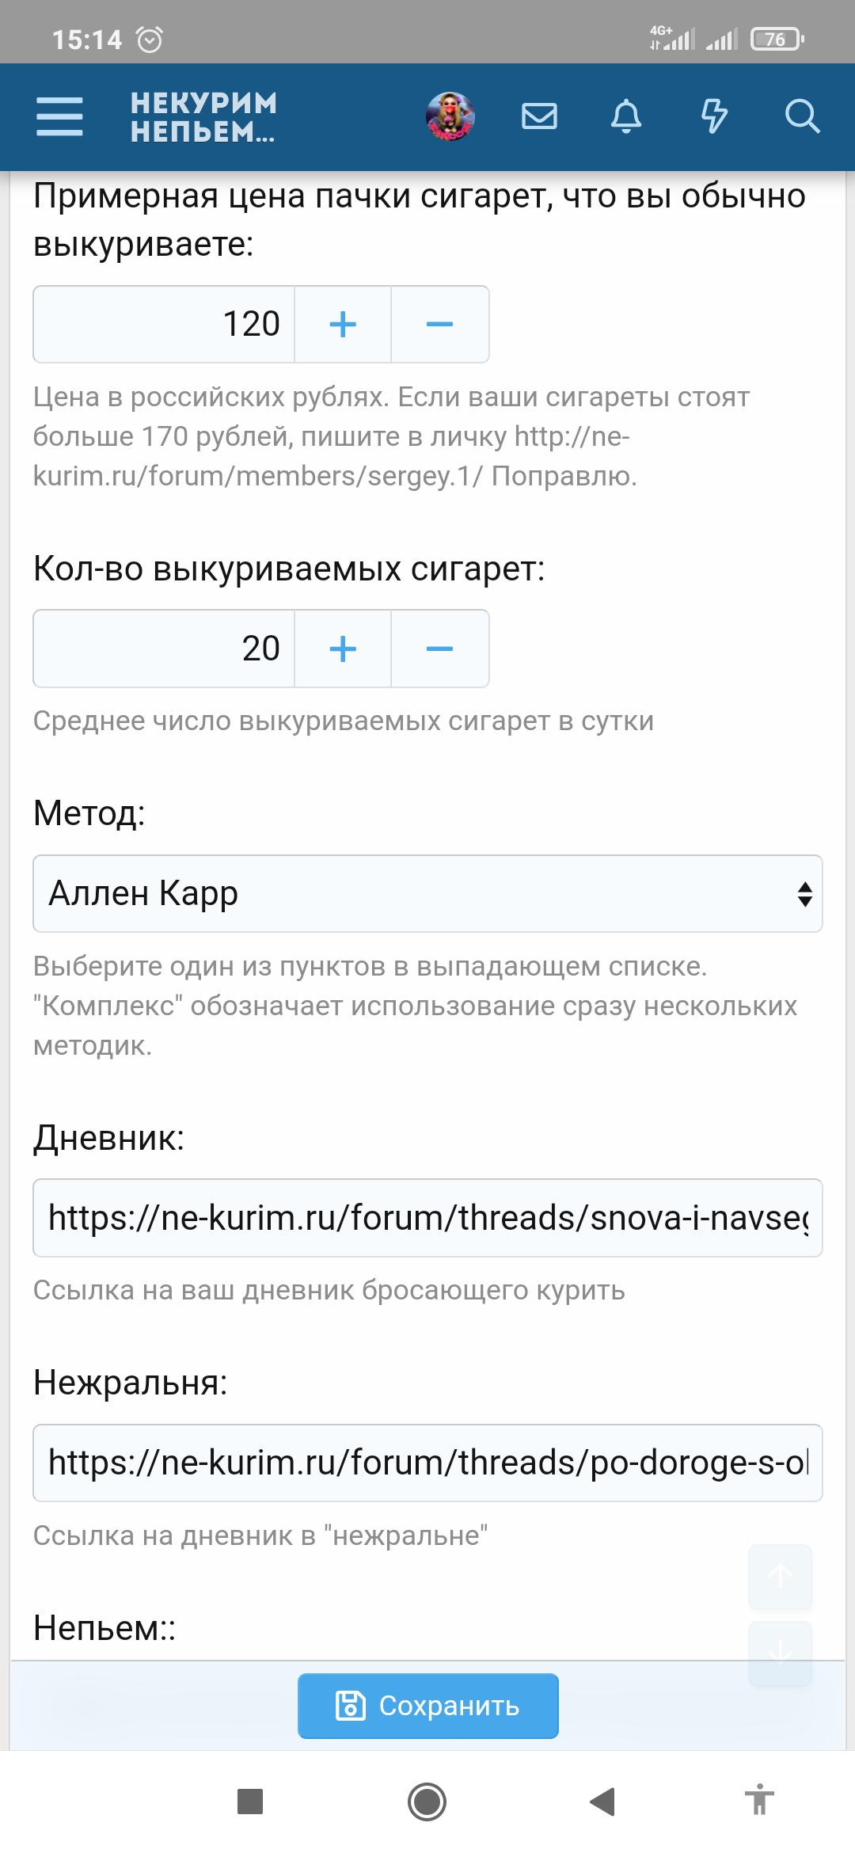Open the search magnifier icon

[x=801, y=117]
